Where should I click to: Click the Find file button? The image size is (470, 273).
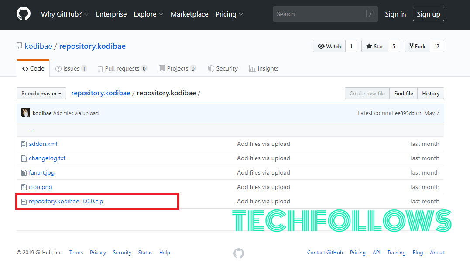point(404,93)
